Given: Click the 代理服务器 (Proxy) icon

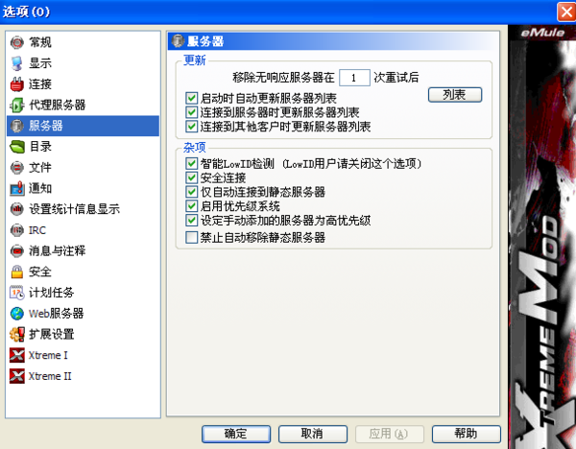Looking at the screenshot, I should pos(17,105).
